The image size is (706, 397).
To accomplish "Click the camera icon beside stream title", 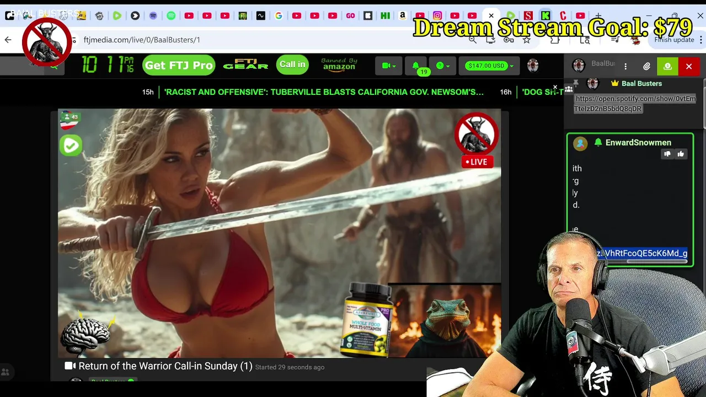I will point(70,366).
